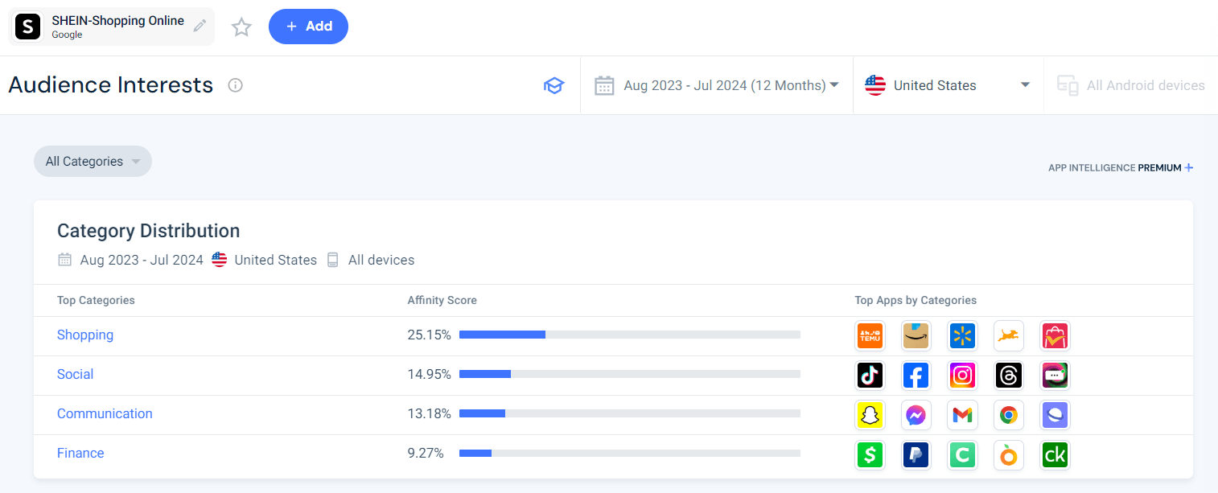Open the United States country selector
Viewport: 1218px width, 493px height.
(x=948, y=84)
